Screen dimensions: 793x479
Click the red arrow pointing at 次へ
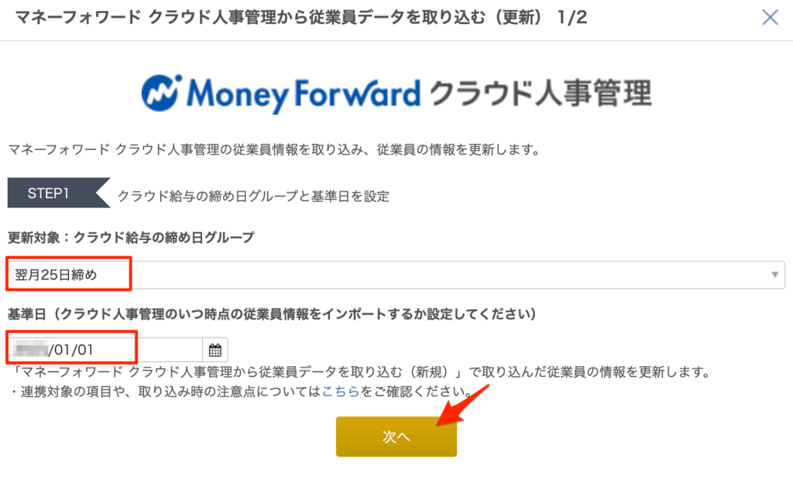[462, 404]
